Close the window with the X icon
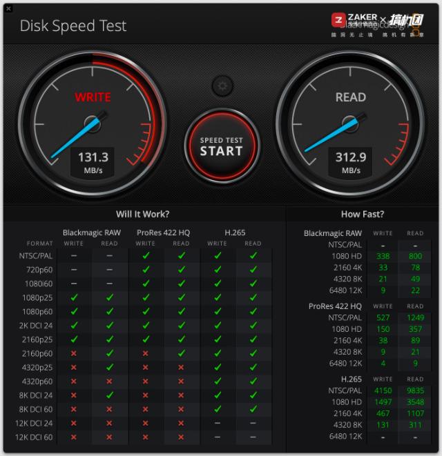Viewport: 442px width, 456px height. tap(8, 8)
